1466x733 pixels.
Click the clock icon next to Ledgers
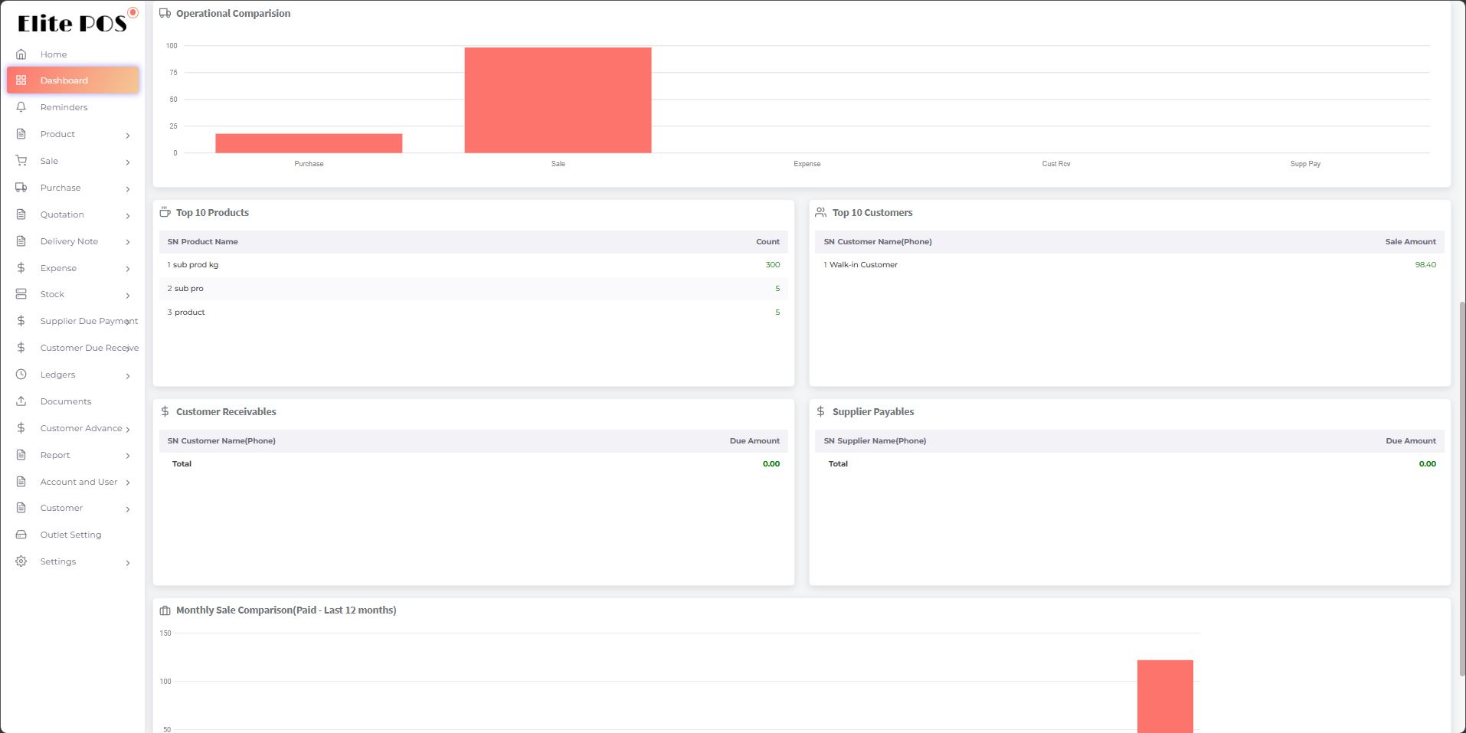coord(21,375)
